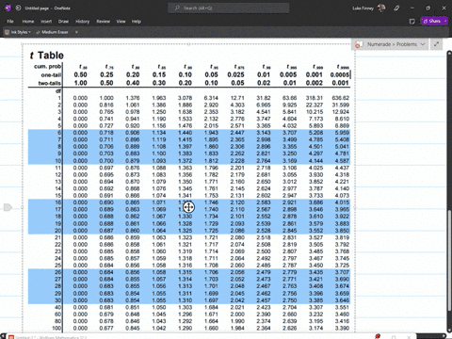
Task: Click the table value 12.71
Action: click(237, 98)
